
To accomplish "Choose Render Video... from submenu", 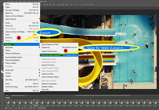I will coord(59,87).
